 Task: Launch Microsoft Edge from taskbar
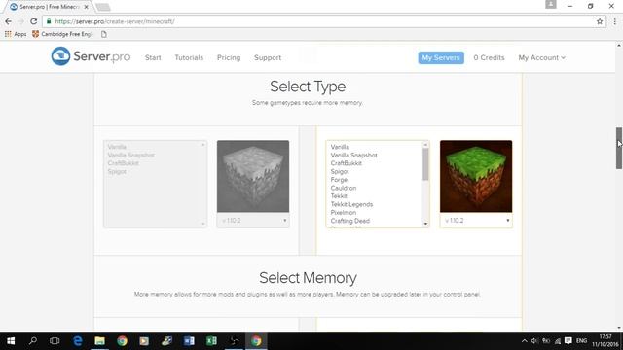tap(78, 341)
